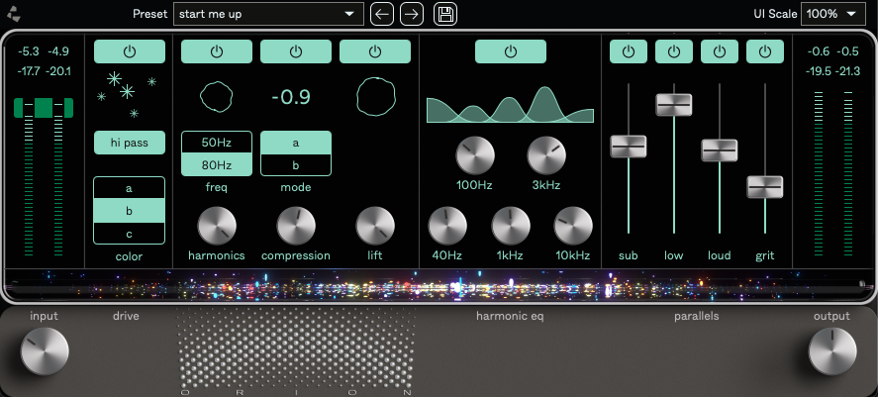Click the output knob
878x397 pixels.
[x=831, y=351]
